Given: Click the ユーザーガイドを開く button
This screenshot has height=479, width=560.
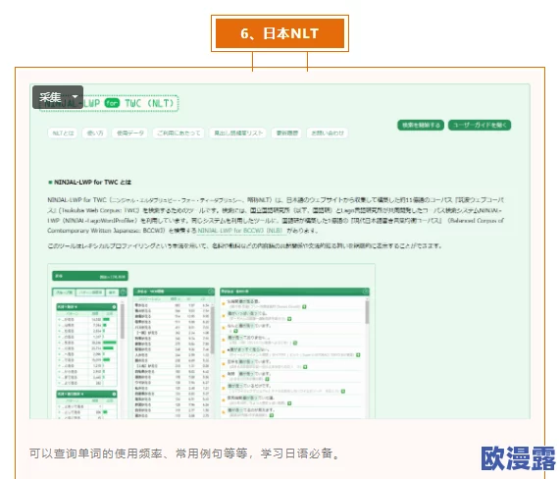Looking at the screenshot, I should click(x=480, y=125).
